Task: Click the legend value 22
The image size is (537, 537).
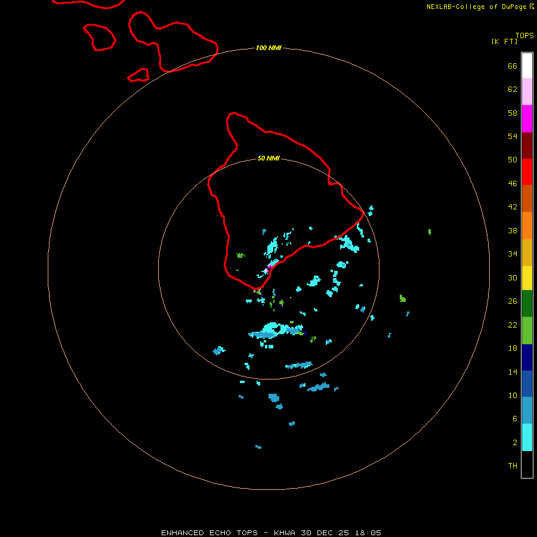Action: click(513, 325)
